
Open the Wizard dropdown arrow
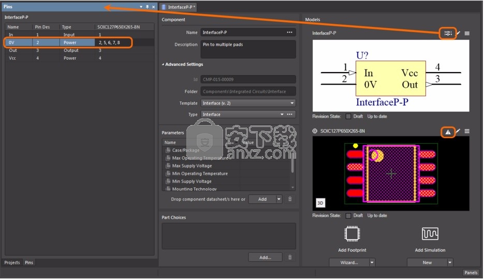pos(372,262)
